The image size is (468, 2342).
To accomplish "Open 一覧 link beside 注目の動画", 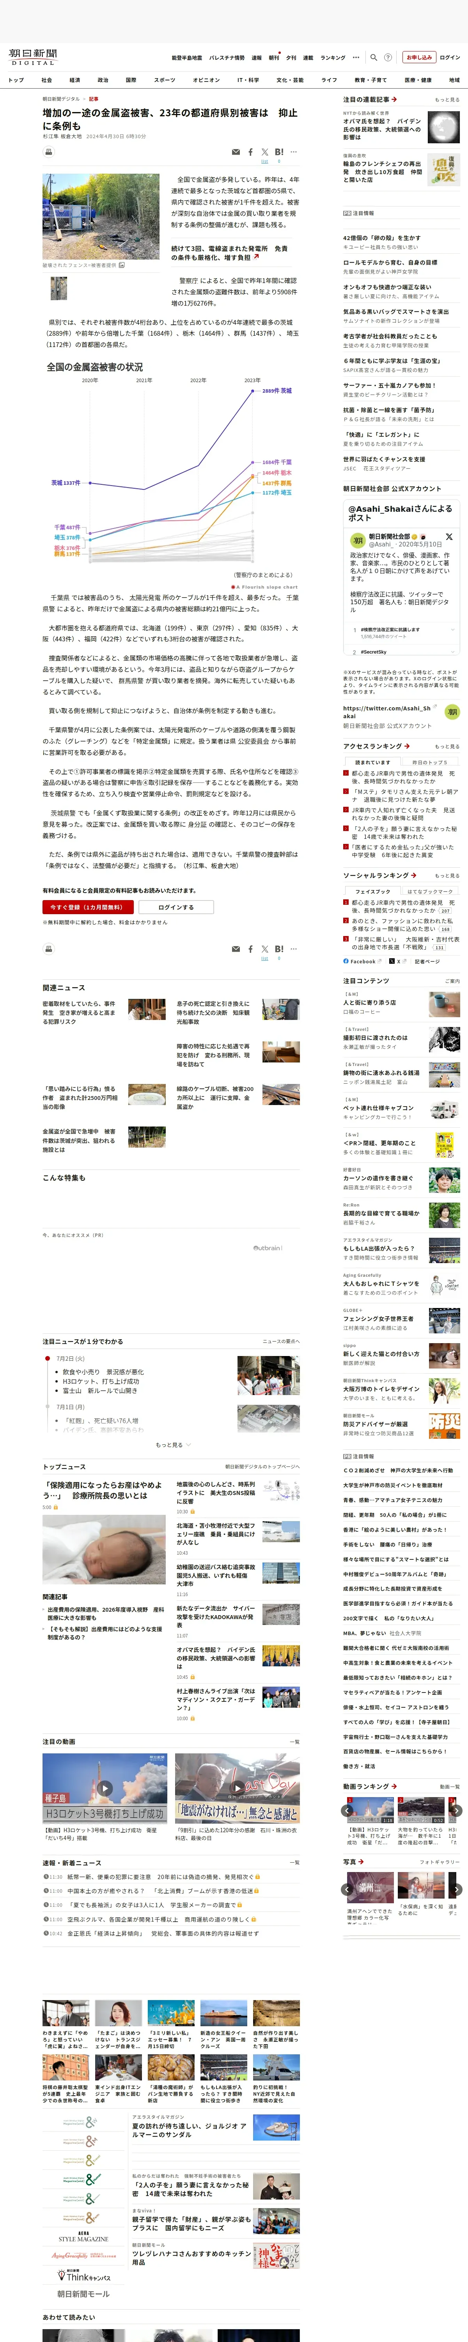I will (x=294, y=1742).
